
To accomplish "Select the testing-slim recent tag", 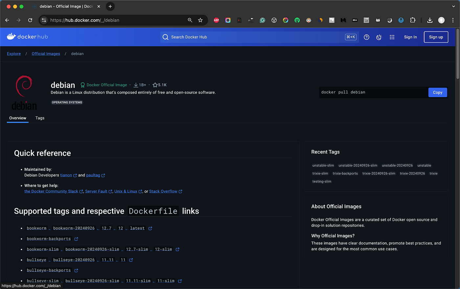I will point(322,181).
